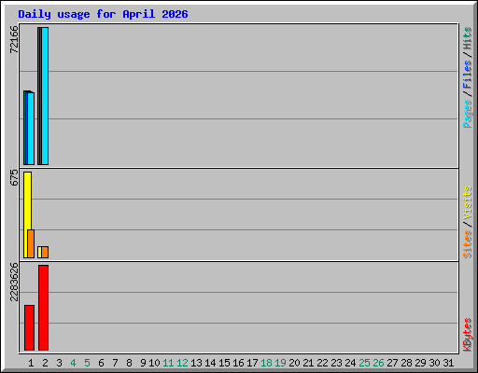Click the cyan pages bar for day 2

(45, 96)
